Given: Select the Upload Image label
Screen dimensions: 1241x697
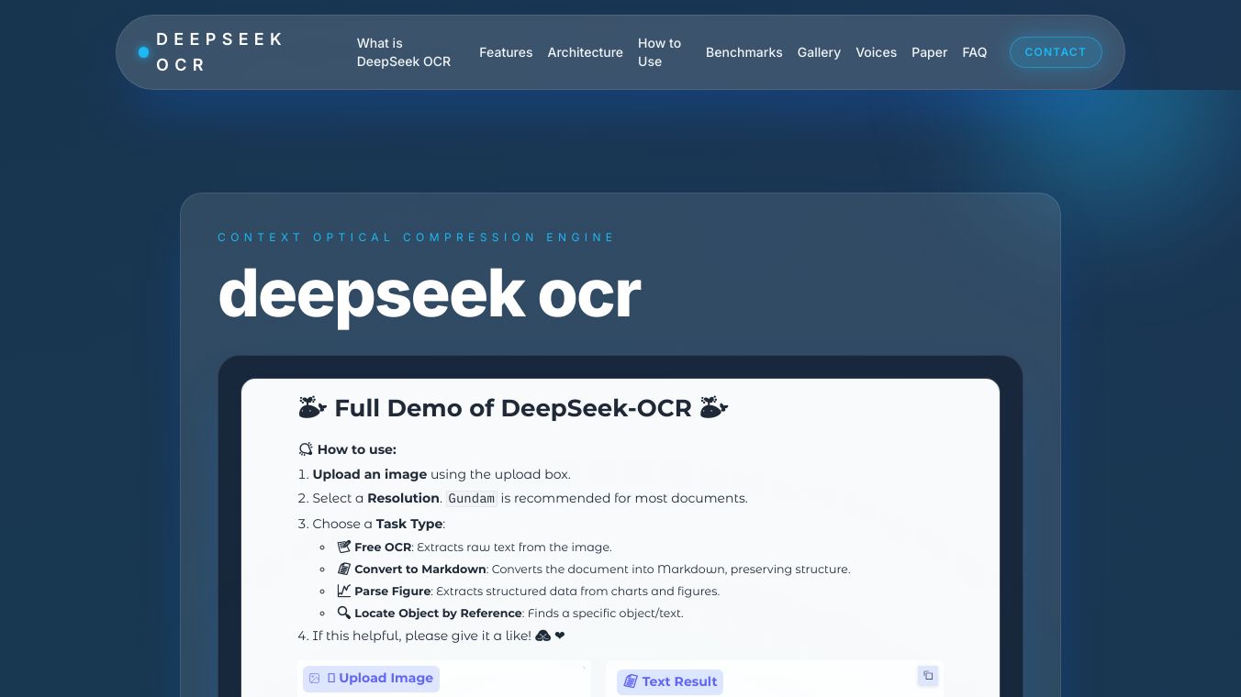Looking at the screenshot, I should (371, 679).
